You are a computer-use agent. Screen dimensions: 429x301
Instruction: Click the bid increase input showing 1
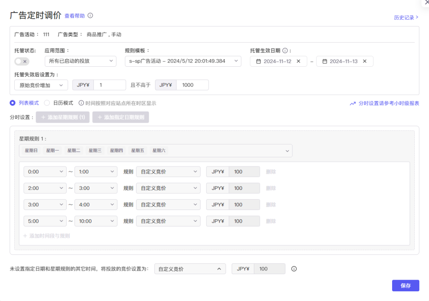click(110, 85)
